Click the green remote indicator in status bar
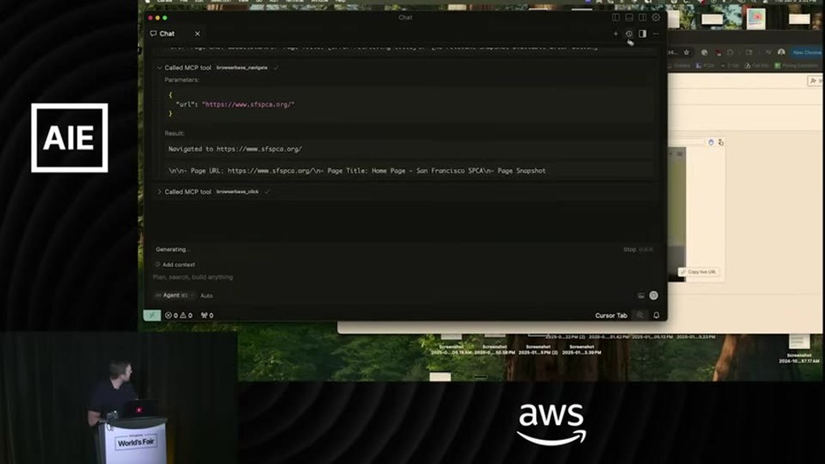Viewport: 825px width, 464px height. 152,316
